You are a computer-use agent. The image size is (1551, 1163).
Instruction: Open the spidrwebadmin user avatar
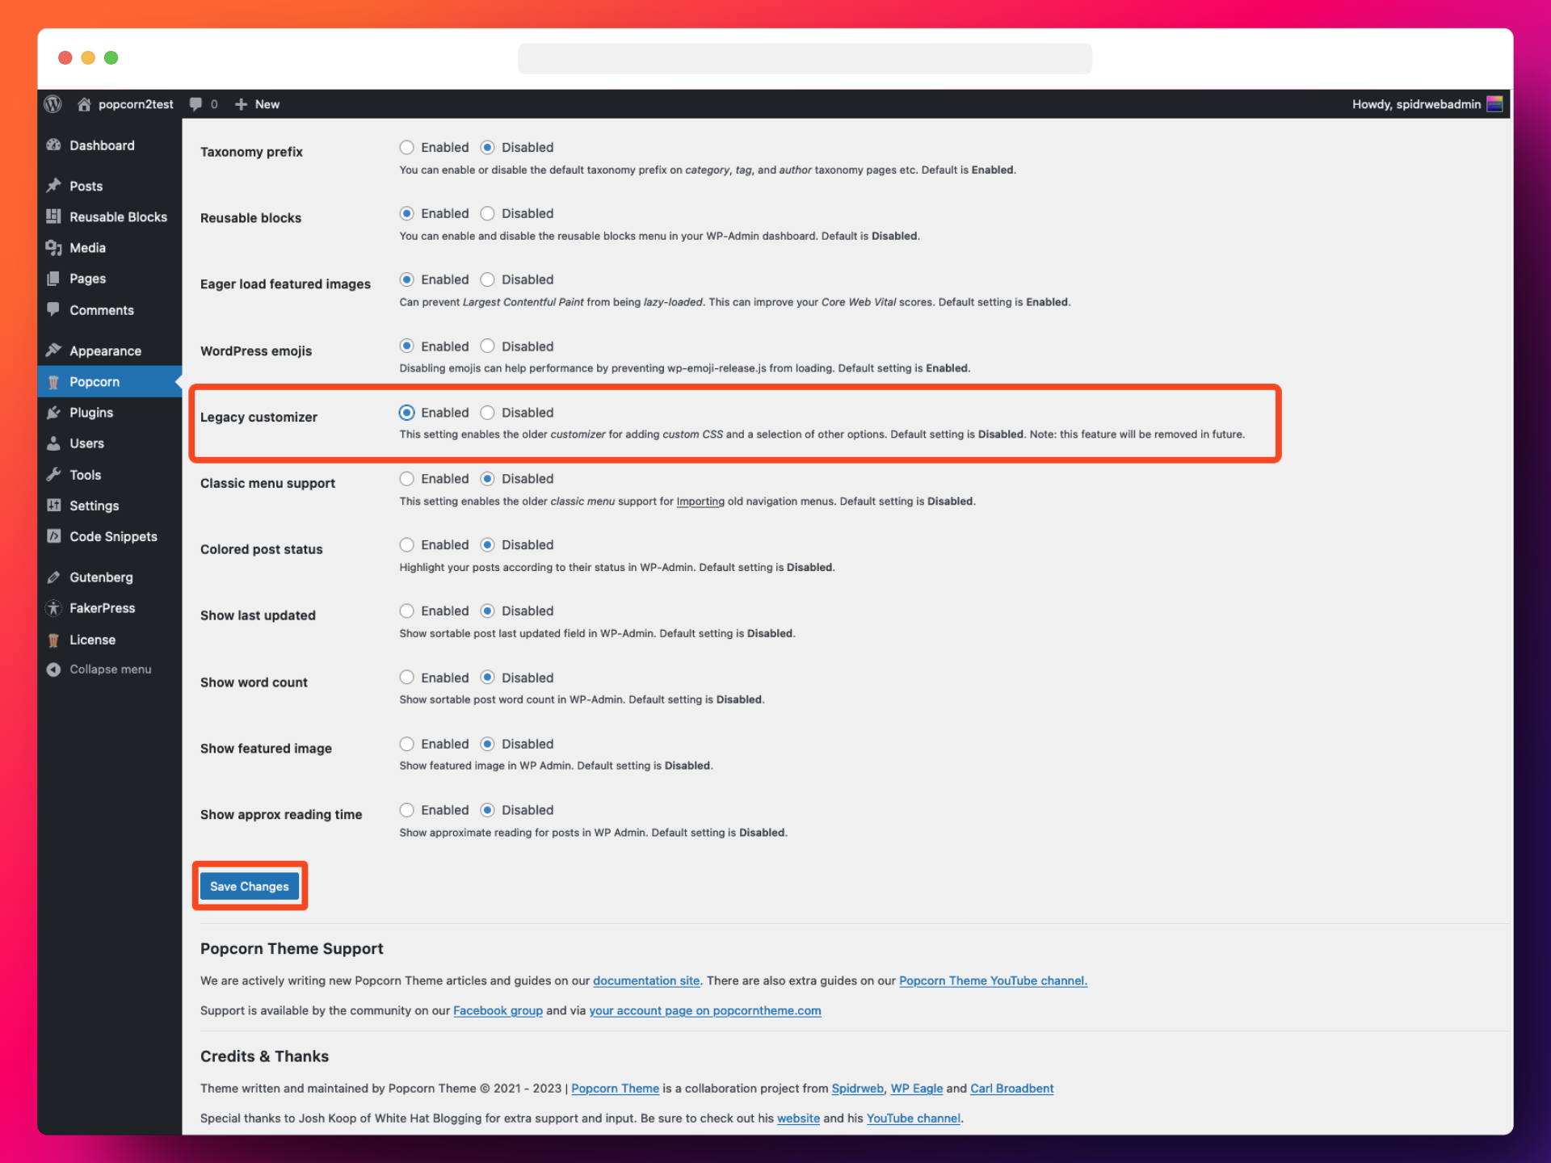[x=1495, y=104]
